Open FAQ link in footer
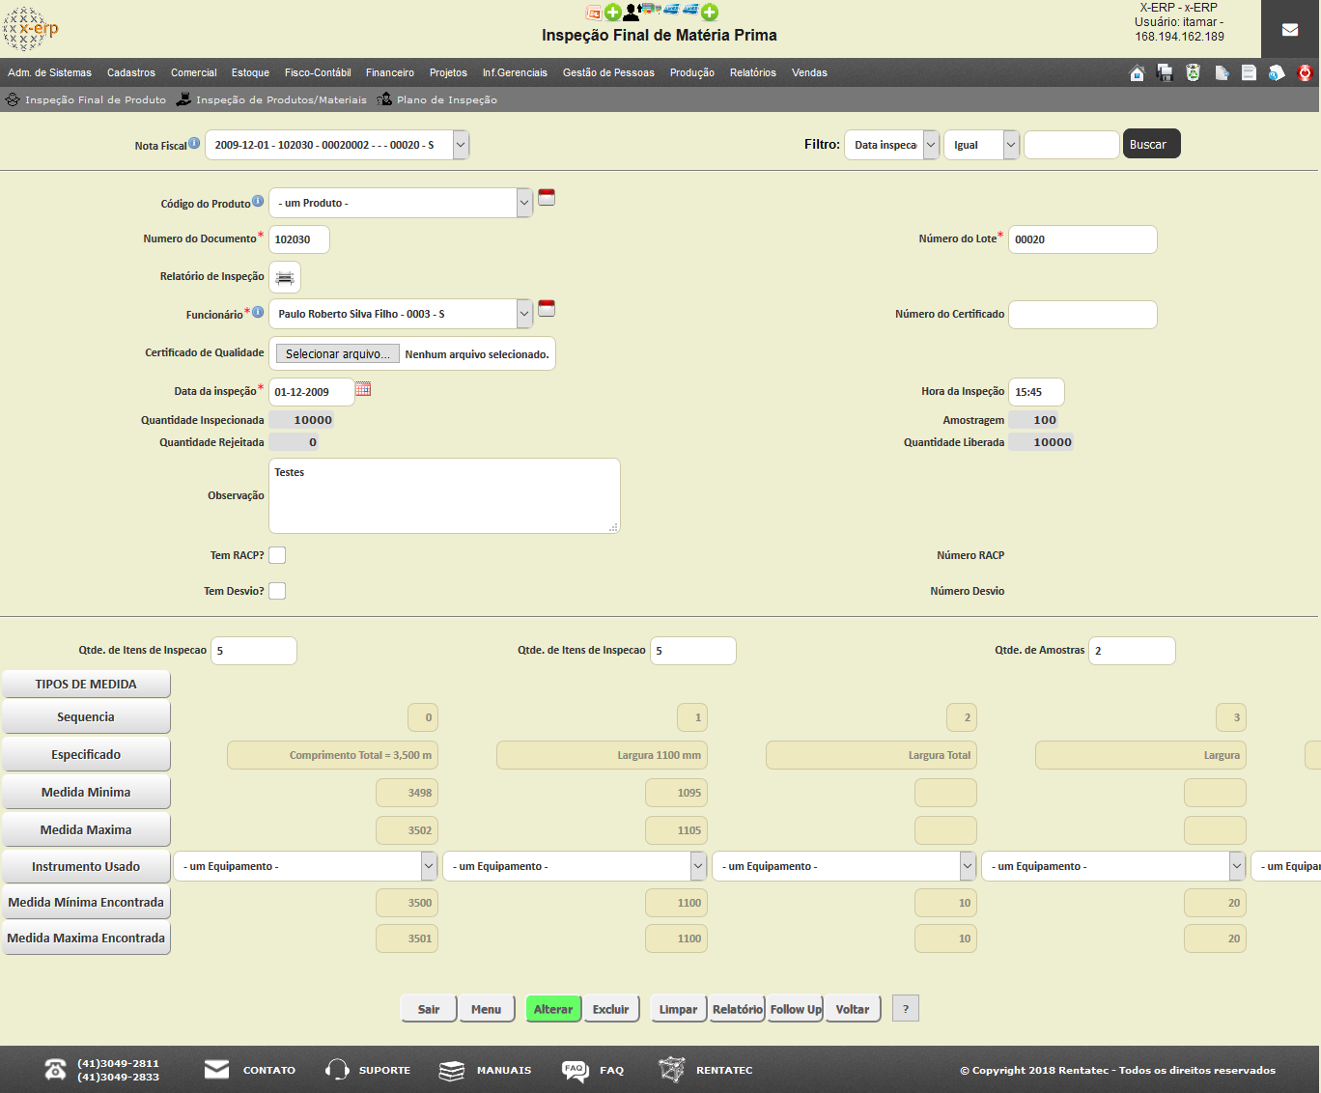The image size is (1321, 1093). [x=611, y=1070]
